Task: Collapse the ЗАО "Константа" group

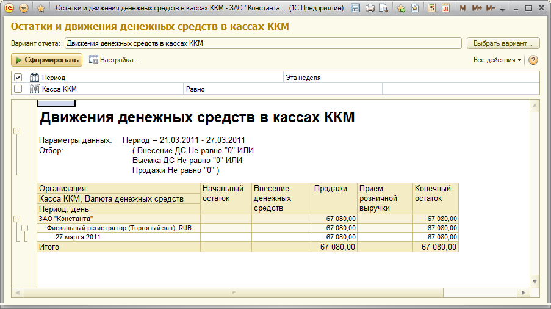Action: pyautogui.click(x=16, y=219)
